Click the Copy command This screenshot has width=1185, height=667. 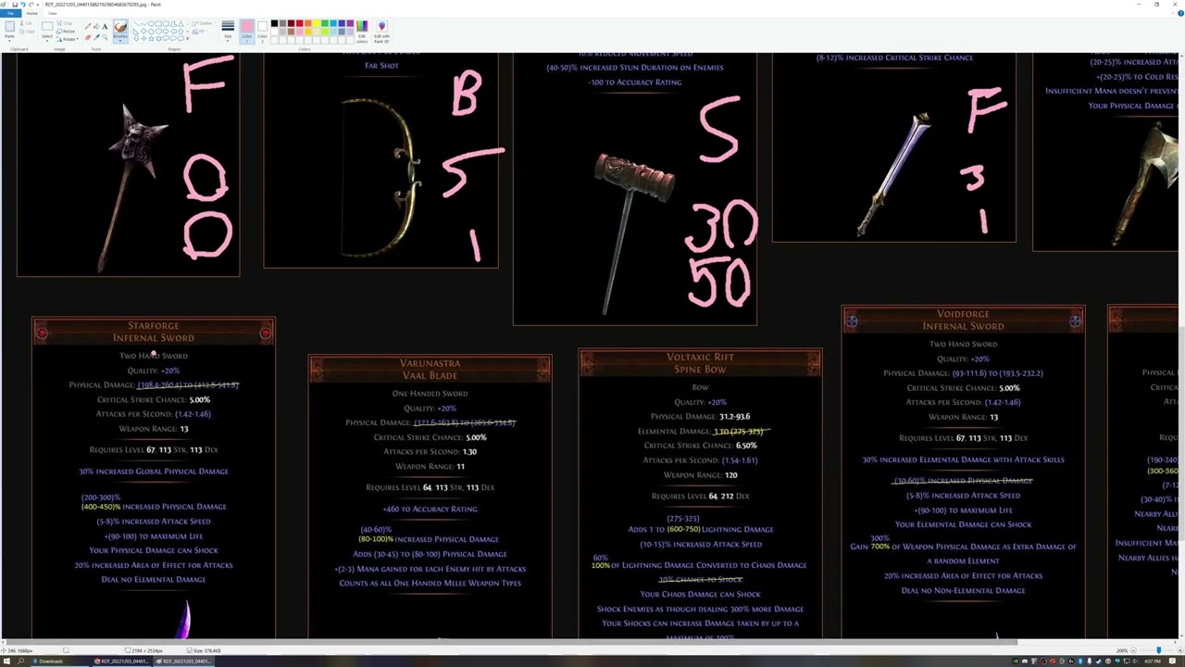tap(27, 31)
